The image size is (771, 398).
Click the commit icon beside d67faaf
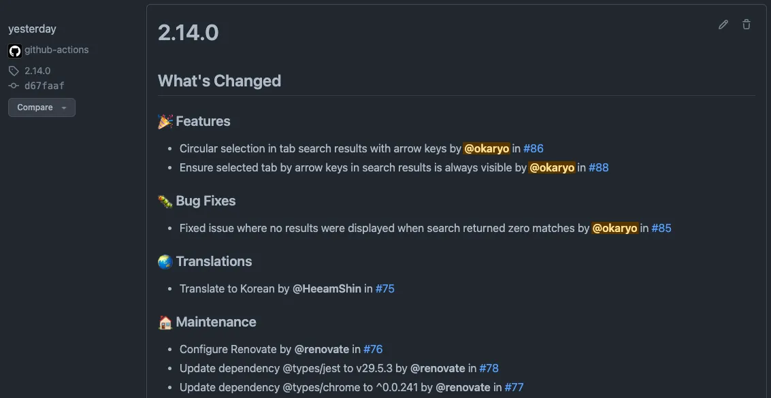click(13, 85)
